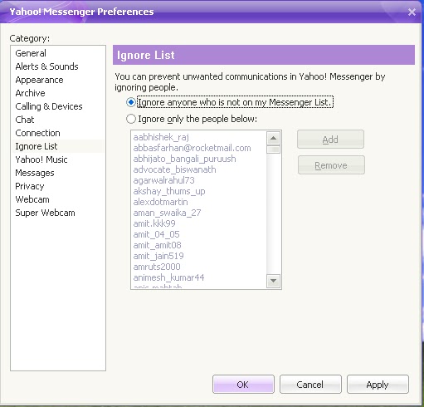This screenshot has width=424, height=407.
Task: Close the Yahoo! Messenger Preferences window
Action: pos(412,12)
